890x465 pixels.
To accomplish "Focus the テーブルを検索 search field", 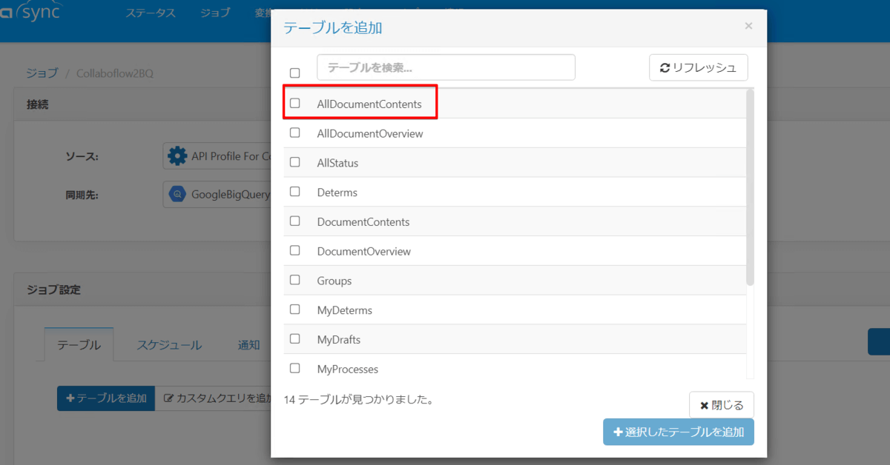I will [x=446, y=67].
